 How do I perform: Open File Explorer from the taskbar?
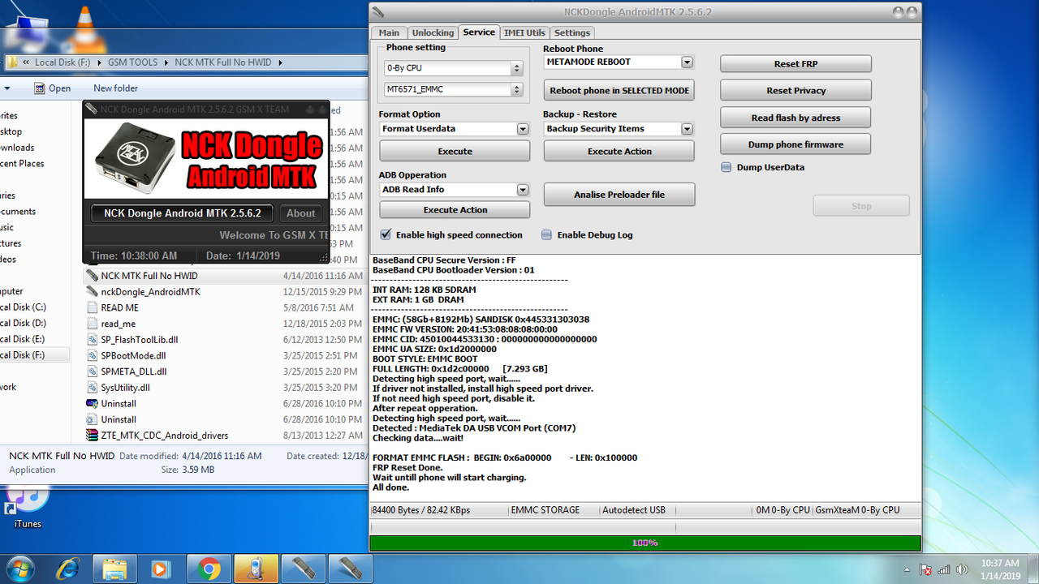click(114, 569)
